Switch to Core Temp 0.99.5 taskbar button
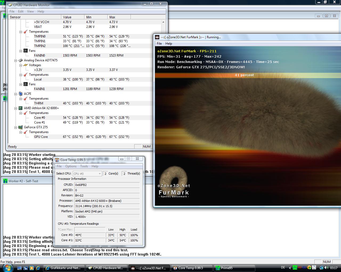Viewport: 341px width, 272px height. (x=192, y=268)
